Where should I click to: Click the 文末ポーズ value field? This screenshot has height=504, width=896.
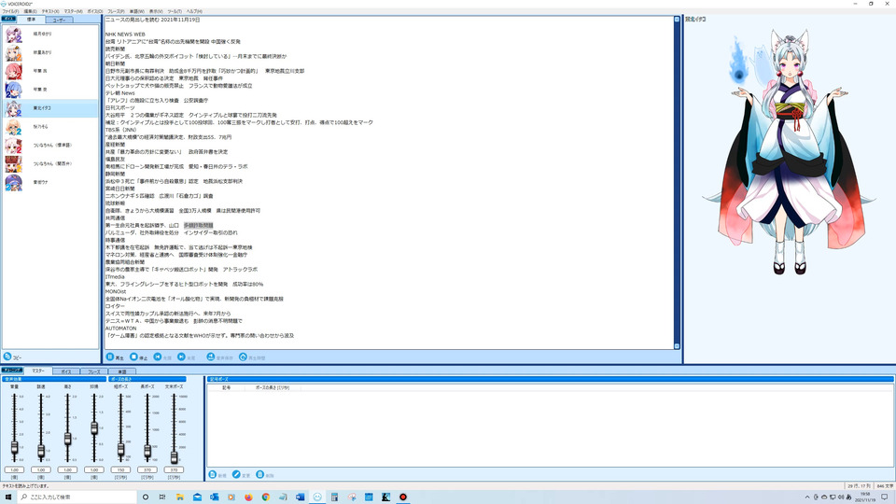pyautogui.click(x=174, y=469)
